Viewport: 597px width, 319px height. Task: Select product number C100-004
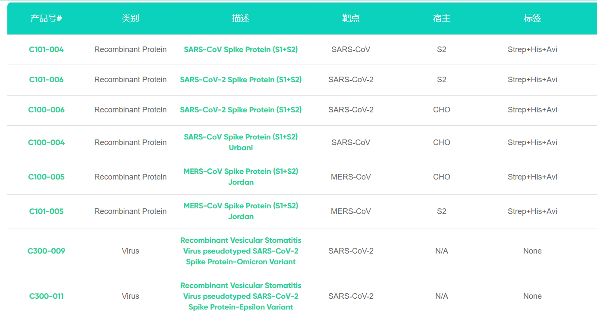[x=46, y=142]
